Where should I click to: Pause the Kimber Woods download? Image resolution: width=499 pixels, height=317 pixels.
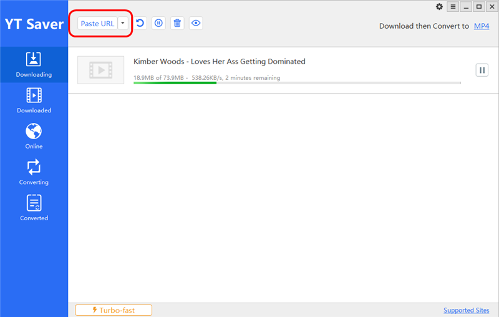(482, 71)
